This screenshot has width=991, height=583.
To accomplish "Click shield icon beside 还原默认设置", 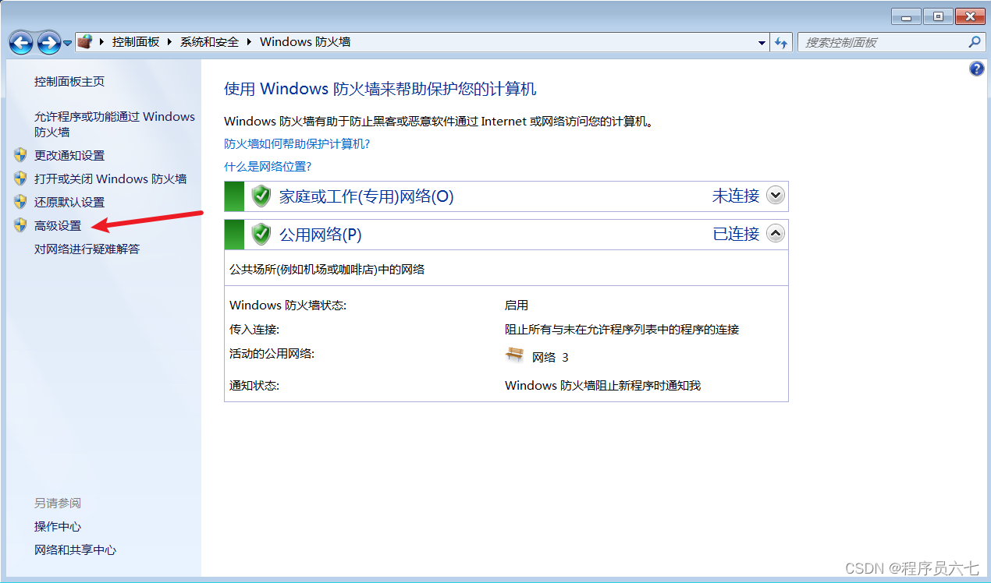I will click(x=21, y=202).
